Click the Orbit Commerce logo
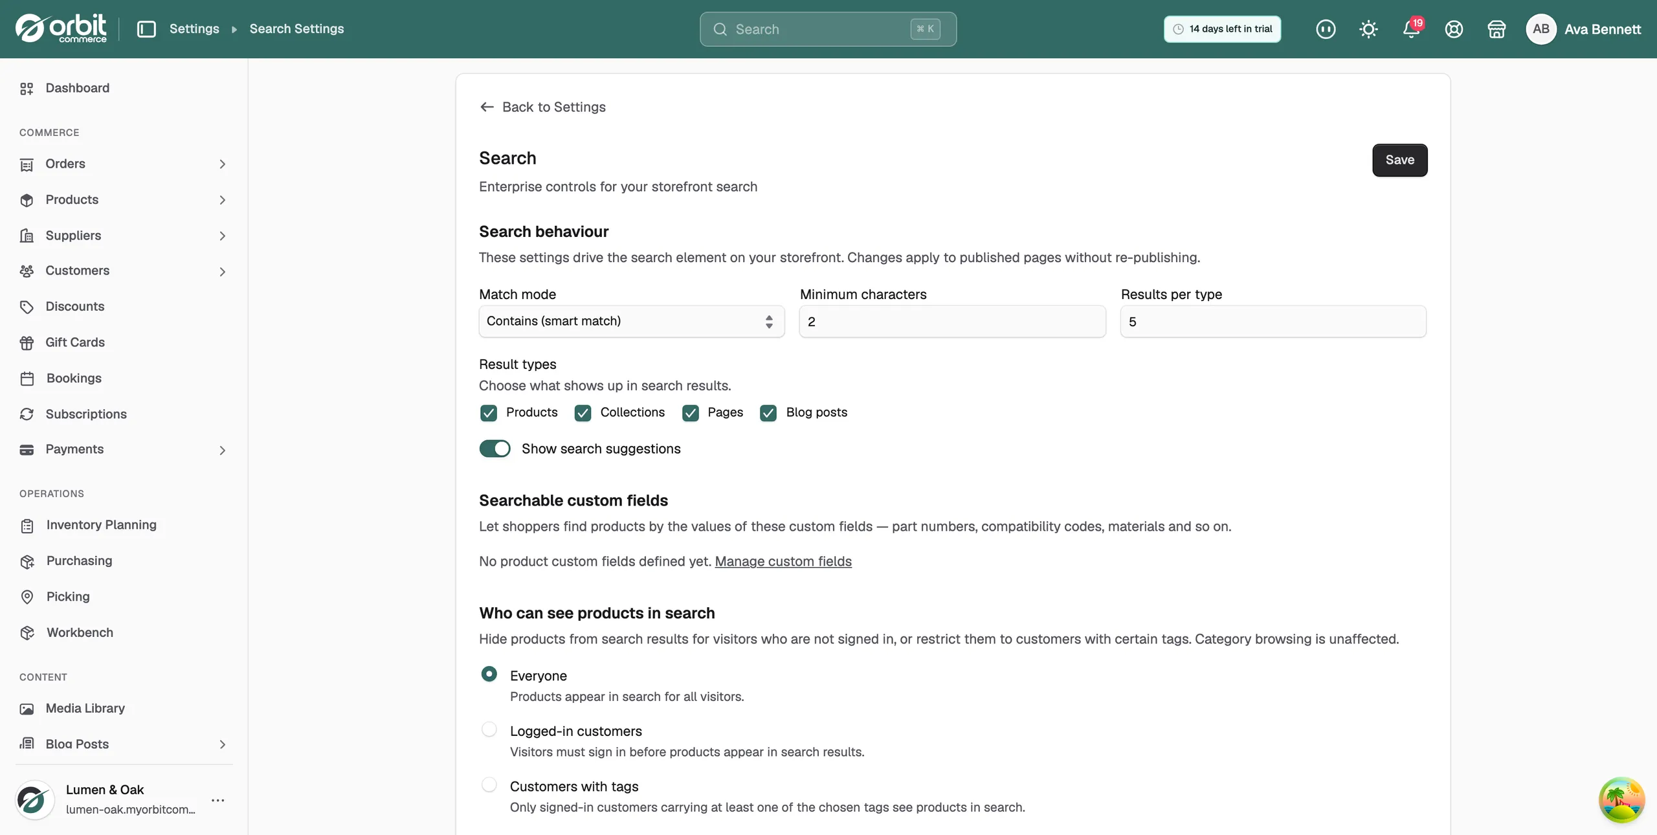The width and height of the screenshot is (1657, 835). click(61, 28)
